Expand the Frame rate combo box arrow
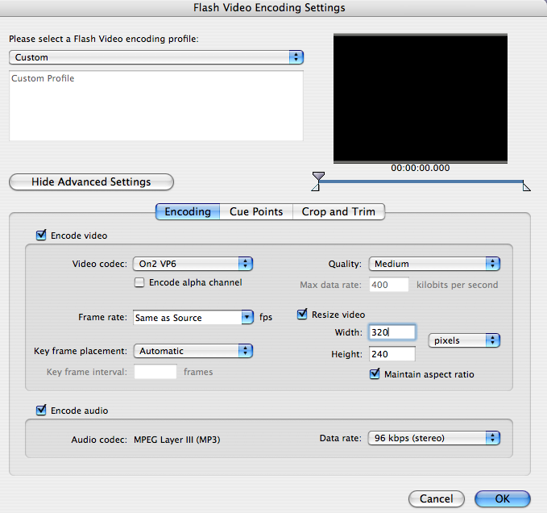The image size is (547, 513). tap(247, 317)
